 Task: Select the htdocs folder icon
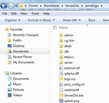(x=61, y=57)
